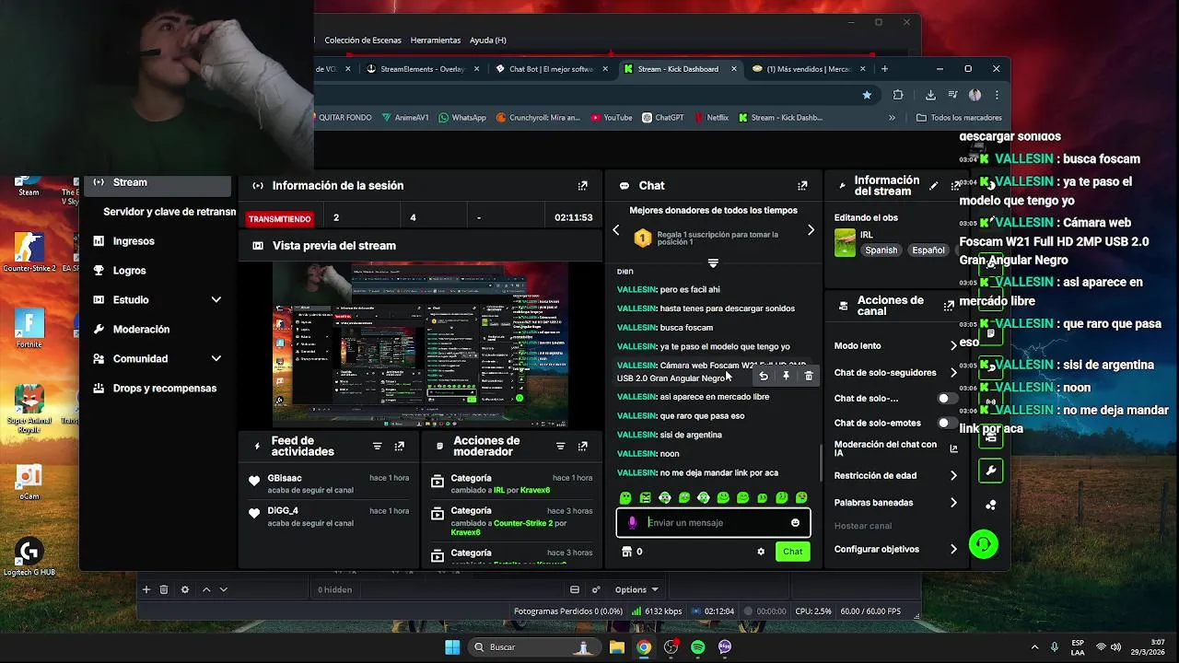Open Colección de Escenas menu in OBS

363,41
